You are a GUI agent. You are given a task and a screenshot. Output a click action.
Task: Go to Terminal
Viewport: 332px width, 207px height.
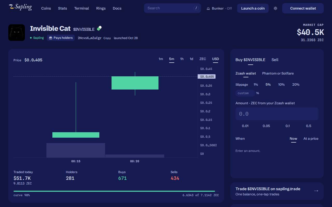(81, 8)
